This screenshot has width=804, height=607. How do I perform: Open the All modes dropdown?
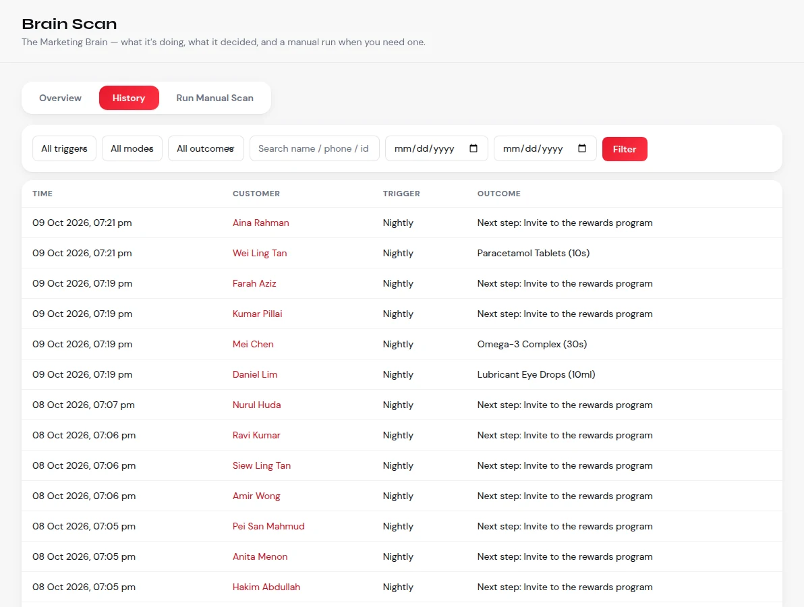click(x=132, y=148)
